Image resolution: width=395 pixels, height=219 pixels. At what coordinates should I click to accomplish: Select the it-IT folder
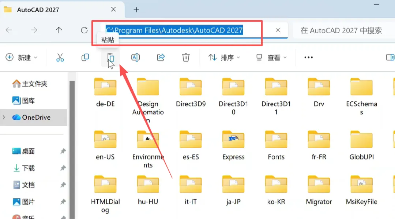[x=191, y=190]
